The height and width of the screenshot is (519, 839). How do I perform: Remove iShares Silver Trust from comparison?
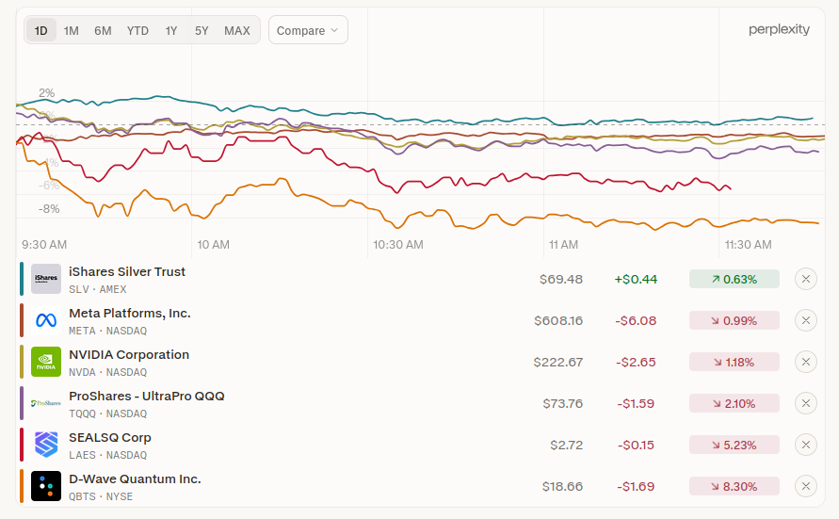click(806, 279)
